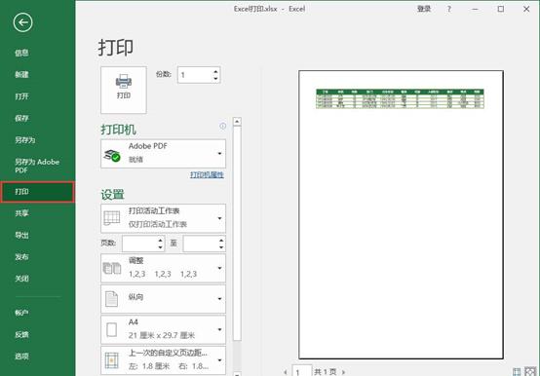This screenshot has height=376, width=540.
Task: Click 登录 sign-in link in title bar
Action: (x=424, y=9)
